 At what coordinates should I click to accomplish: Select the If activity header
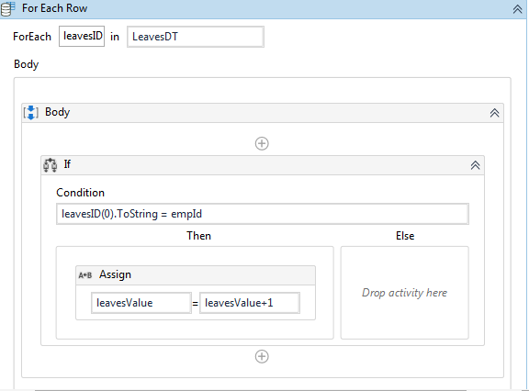click(263, 165)
